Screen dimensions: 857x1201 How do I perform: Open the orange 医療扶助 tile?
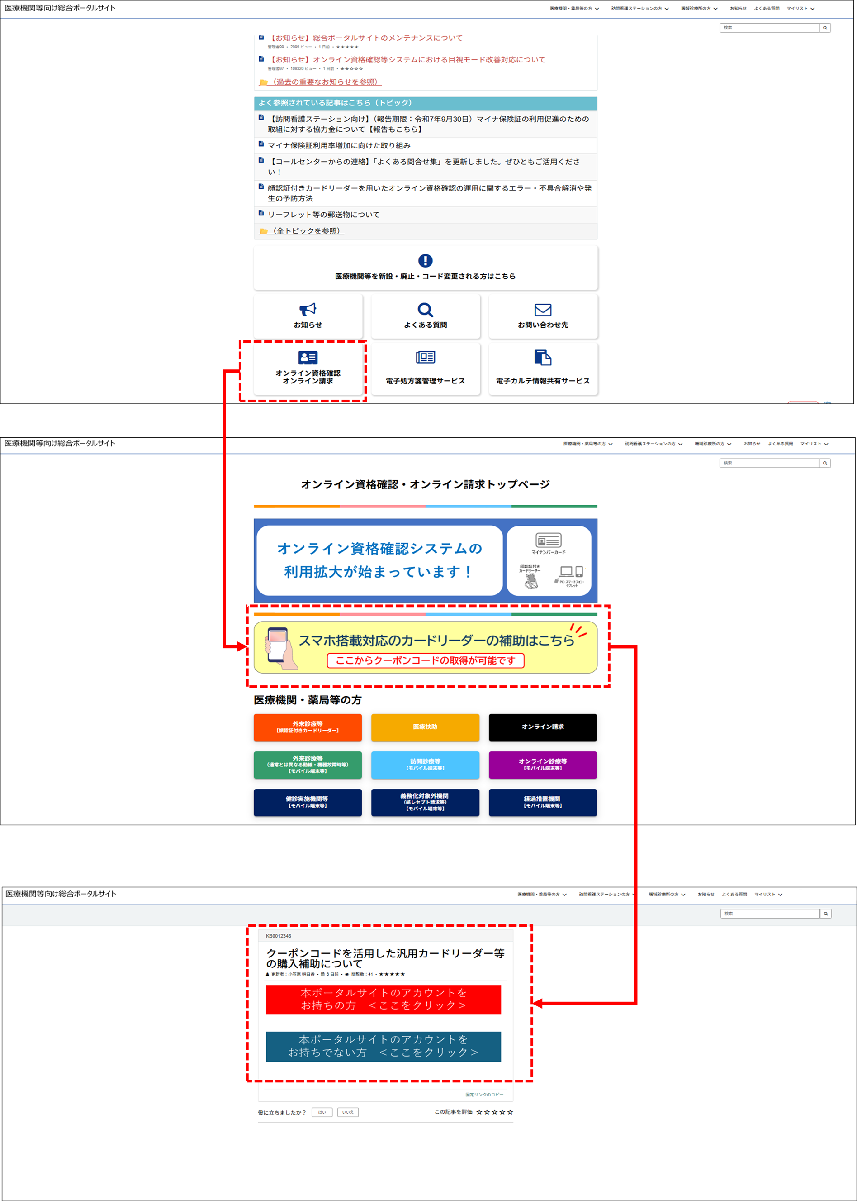point(425,727)
